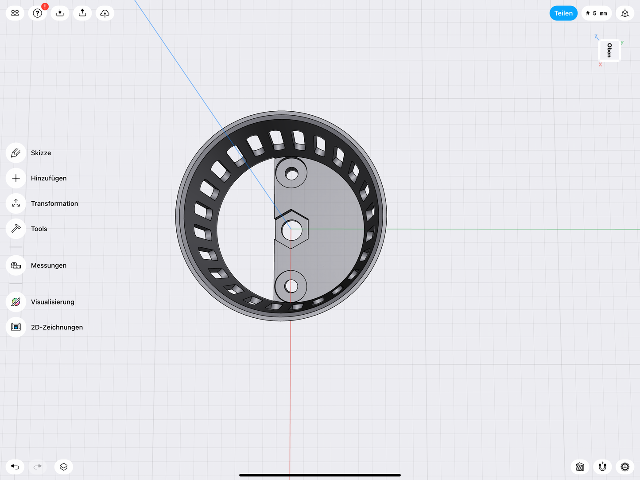Open the Hinzufügen plus icon
The height and width of the screenshot is (480, 640).
(x=16, y=178)
